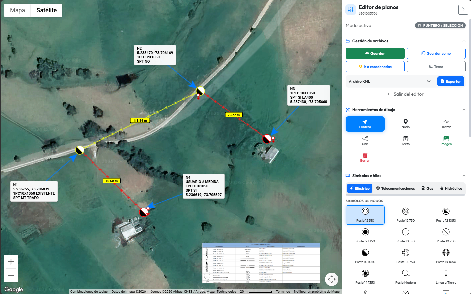Click the N3 node info label
Image resolution: width=471 pixels, height=294 pixels.
pyautogui.click(x=309, y=95)
